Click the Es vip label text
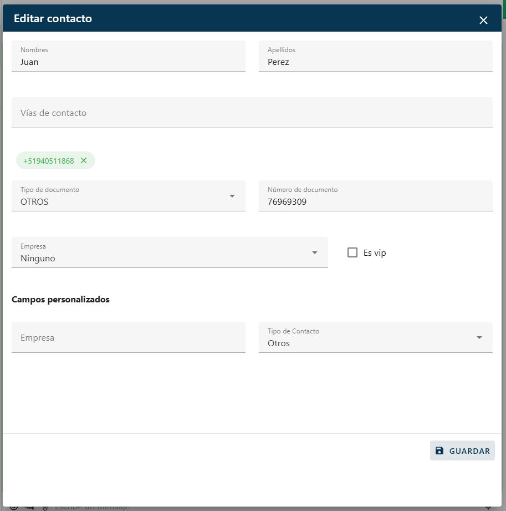The width and height of the screenshot is (506, 511). [375, 253]
